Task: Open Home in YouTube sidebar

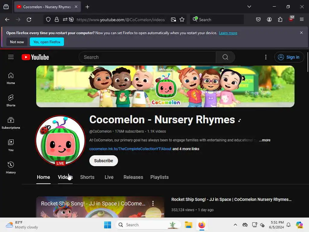Action: (x=11, y=78)
